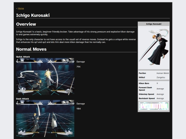
Task: Select the Backdash Speed label
Action: tap(147, 99)
